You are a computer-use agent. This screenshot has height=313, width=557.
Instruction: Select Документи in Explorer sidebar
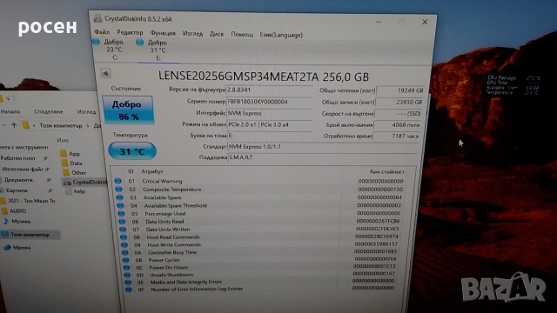click(18, 180)
